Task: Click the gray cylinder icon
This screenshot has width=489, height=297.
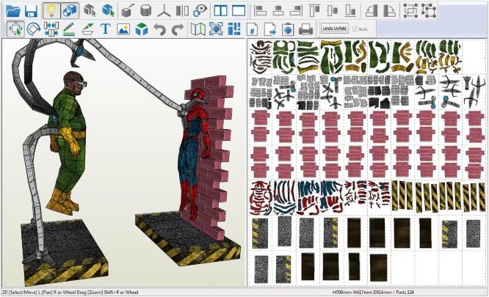Action: [x=145, y=11]
